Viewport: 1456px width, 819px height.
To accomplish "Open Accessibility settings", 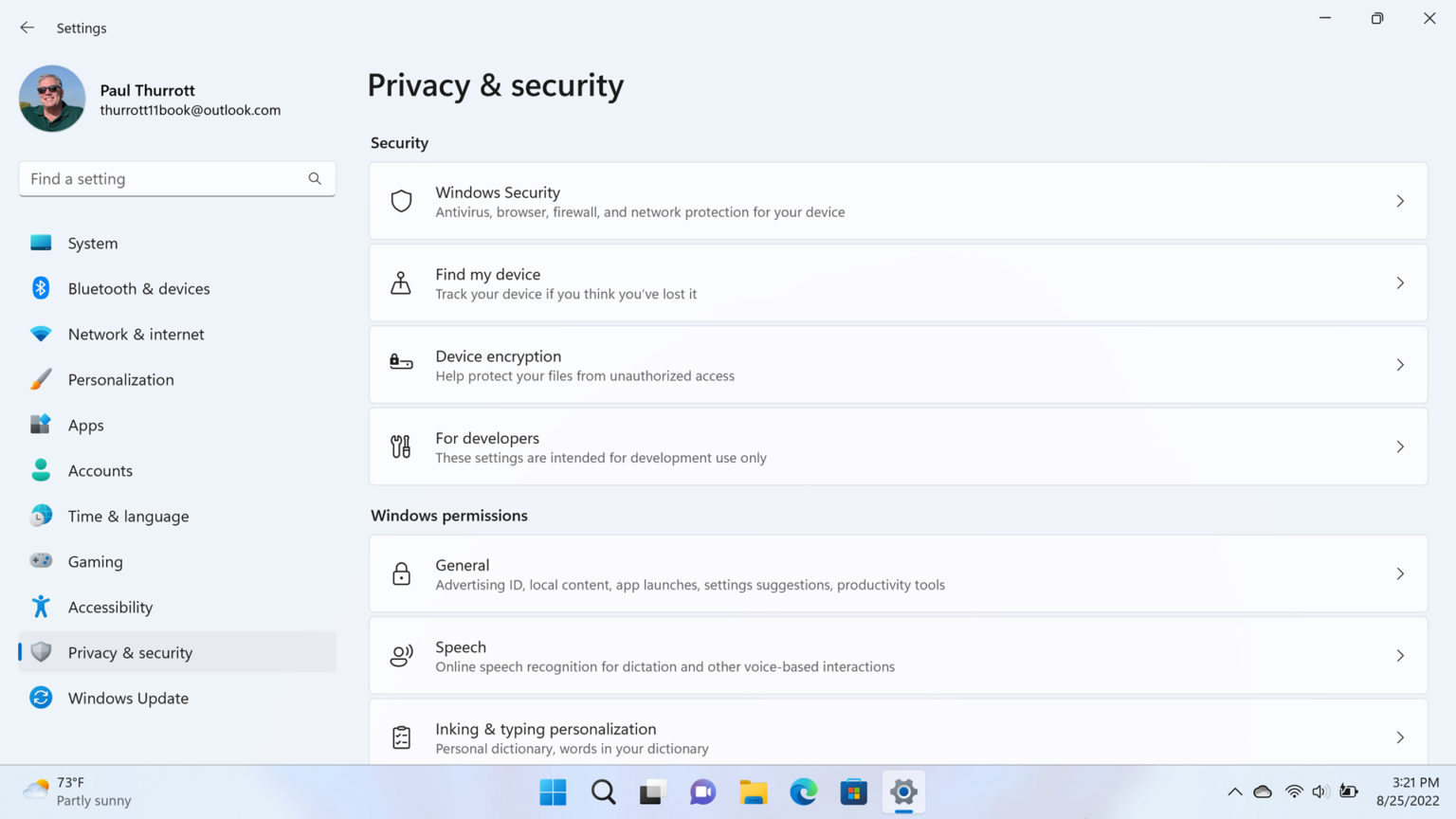I will click(110, 607).
